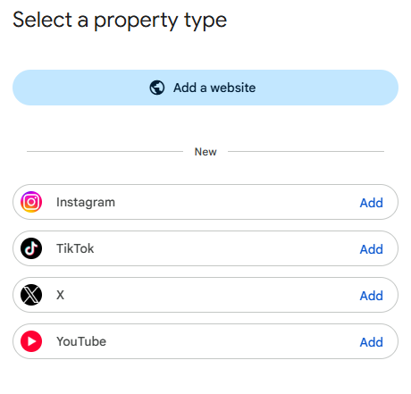411x394 pixels.
Task: Add an Instagram property via its Add link
Action: coord(371,203)
